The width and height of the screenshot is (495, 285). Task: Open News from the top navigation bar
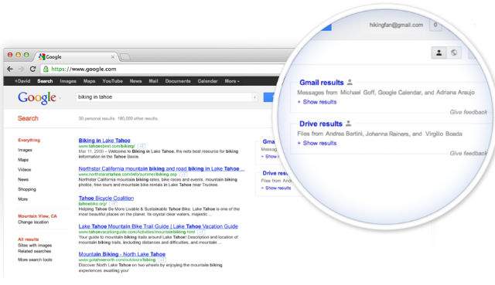pos(136,81)
